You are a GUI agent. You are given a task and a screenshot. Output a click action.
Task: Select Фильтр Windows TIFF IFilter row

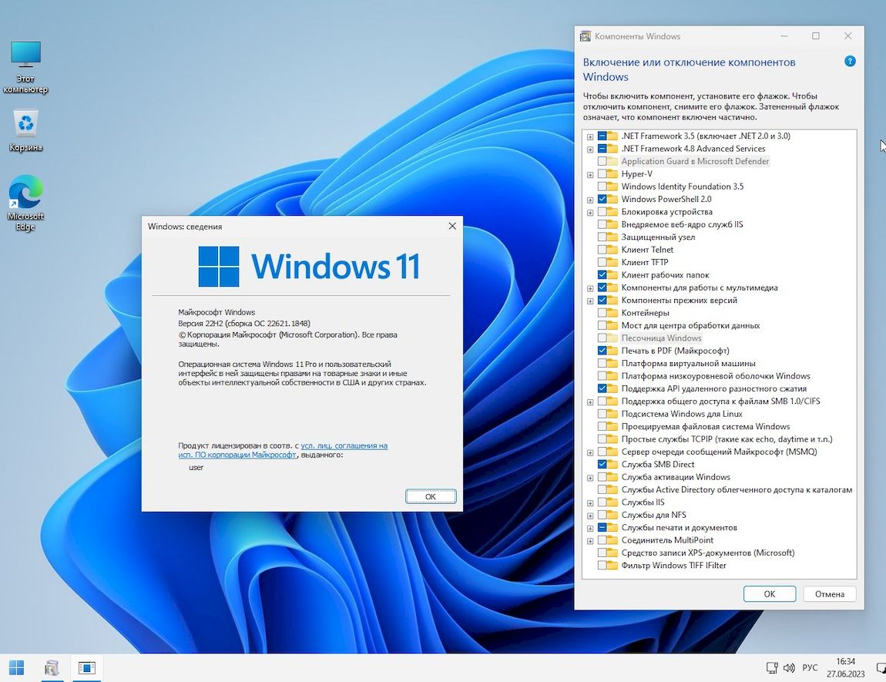[673, 565]
